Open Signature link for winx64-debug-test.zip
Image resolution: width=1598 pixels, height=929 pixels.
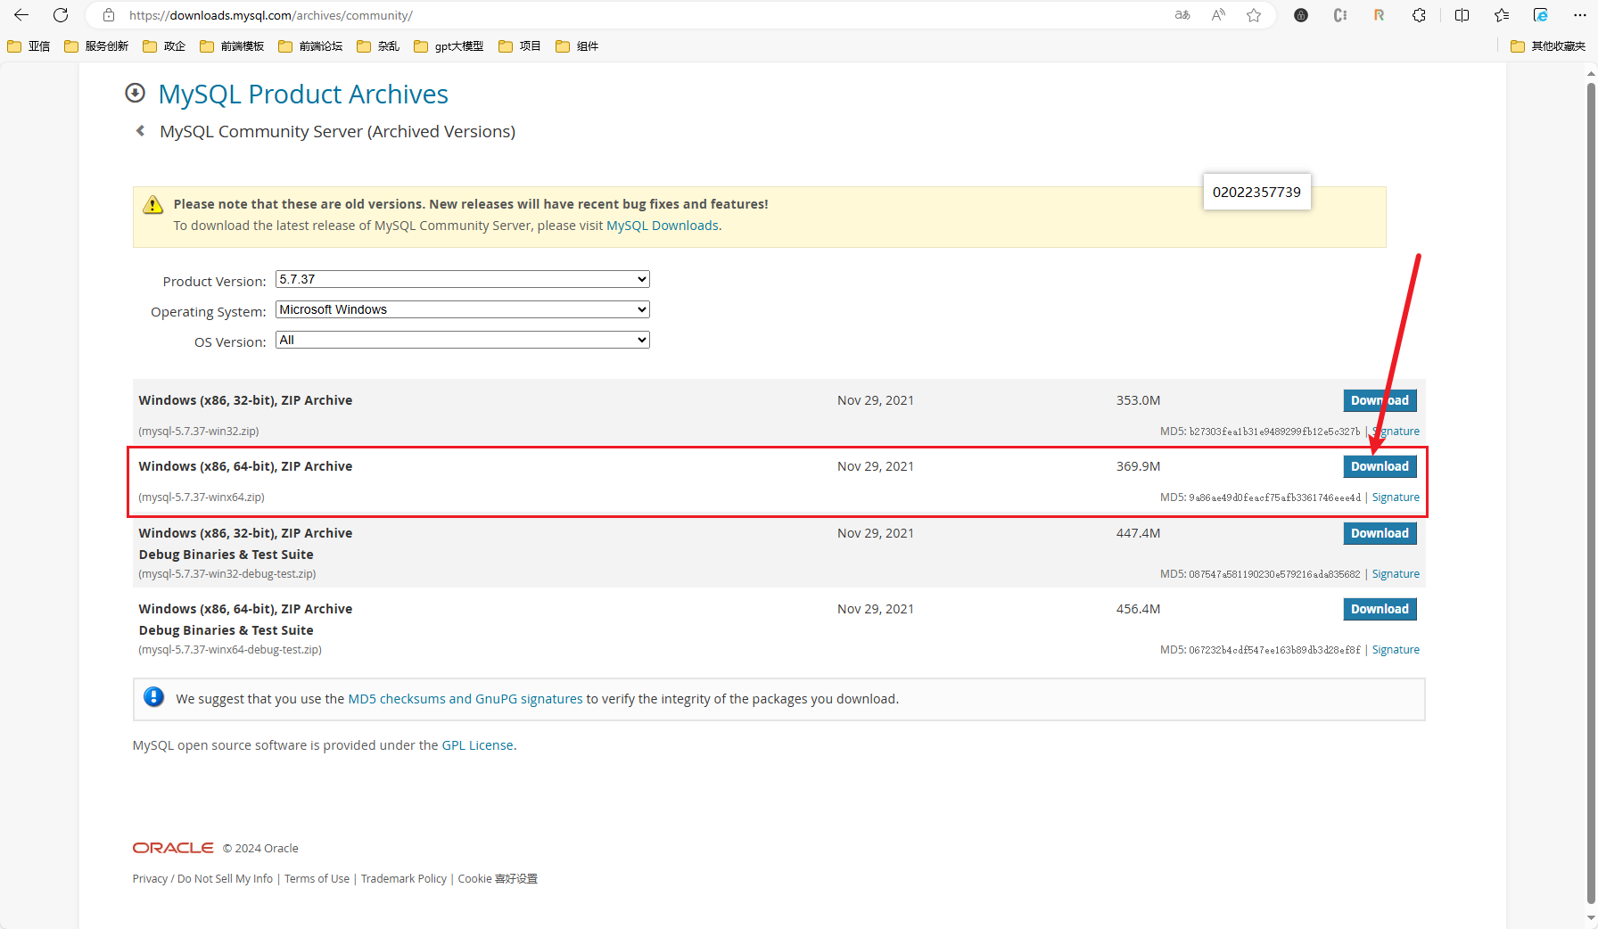[x=1396, y=650]
